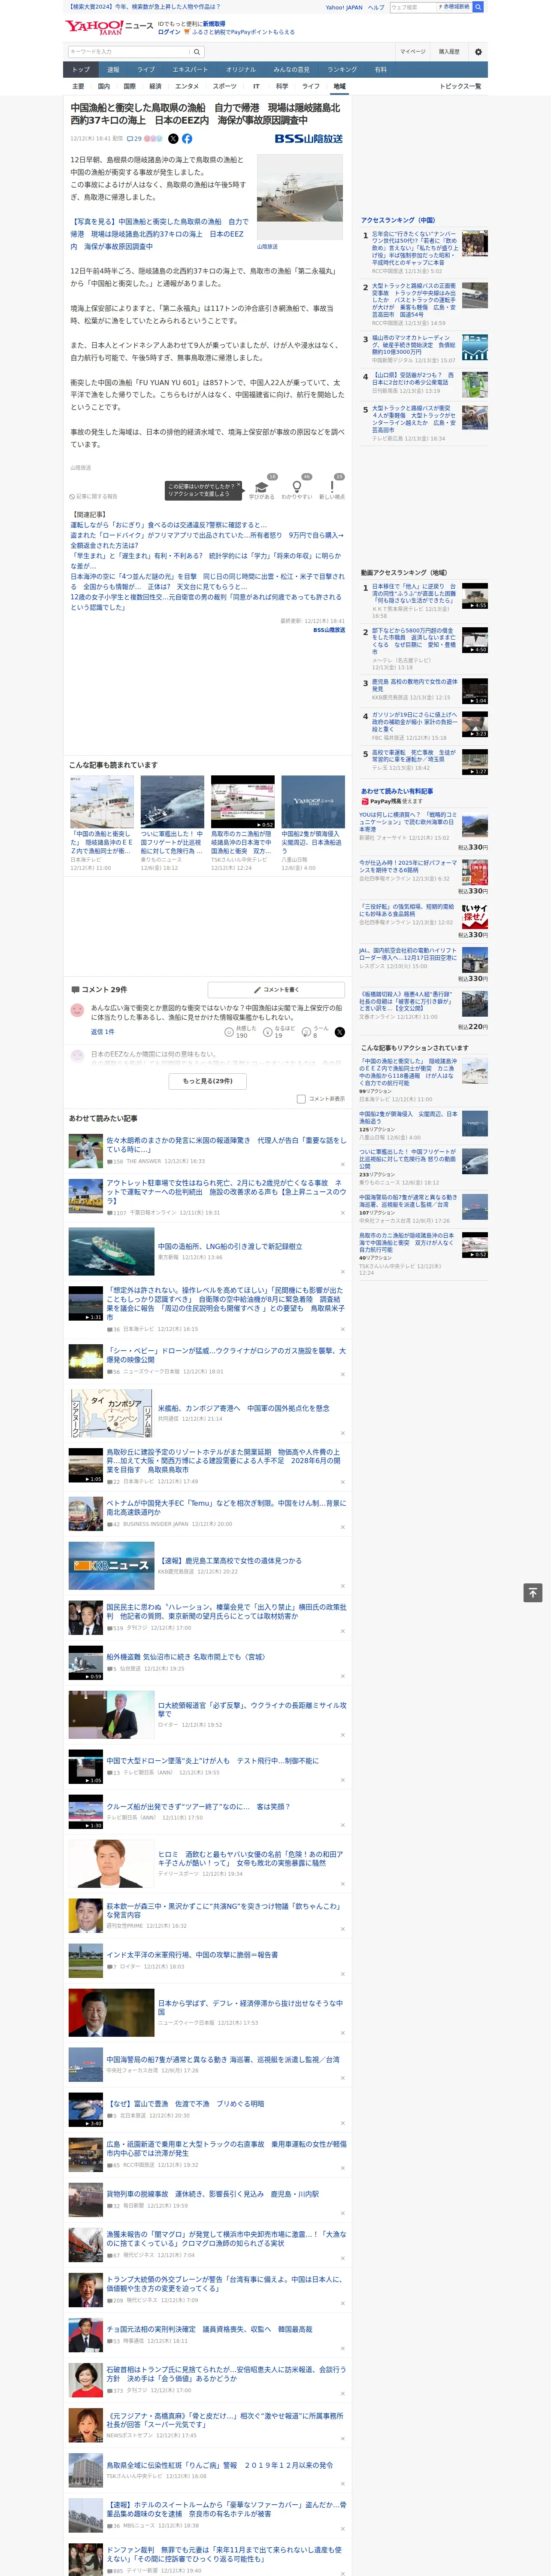Viewport: 551px width, 2576px height.
Task: Click the first commenter's pink avatar
Action: coord(76,1010)
